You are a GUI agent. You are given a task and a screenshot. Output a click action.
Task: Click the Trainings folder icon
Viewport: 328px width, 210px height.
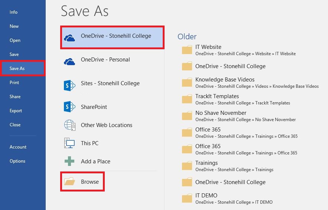(187, 166)
